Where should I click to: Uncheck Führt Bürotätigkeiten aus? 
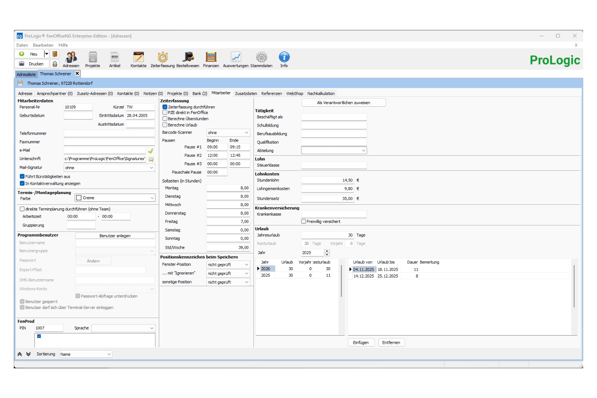(x=22, y=176)
